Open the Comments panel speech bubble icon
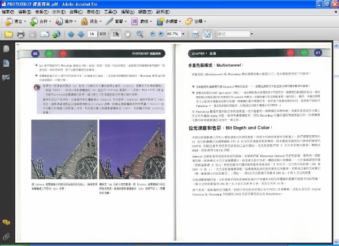The image size is (339, 246). pyautogui.click(x=6, y=222)
